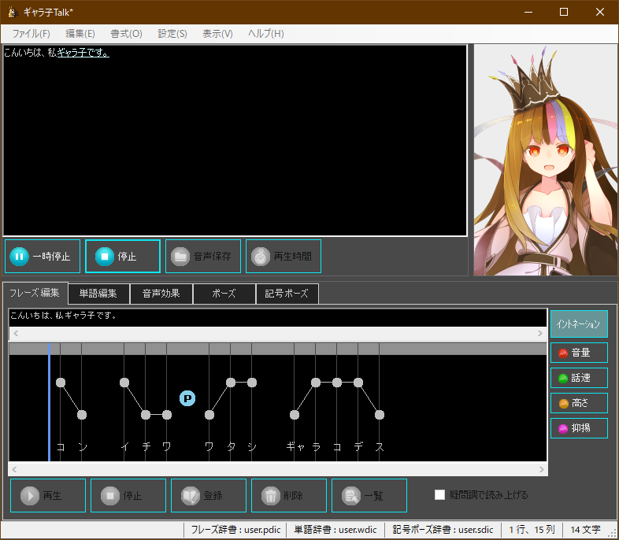
Task: Click the フレーズ辞書 : user.pdic status entry
Action: click(x=235, y=530)
